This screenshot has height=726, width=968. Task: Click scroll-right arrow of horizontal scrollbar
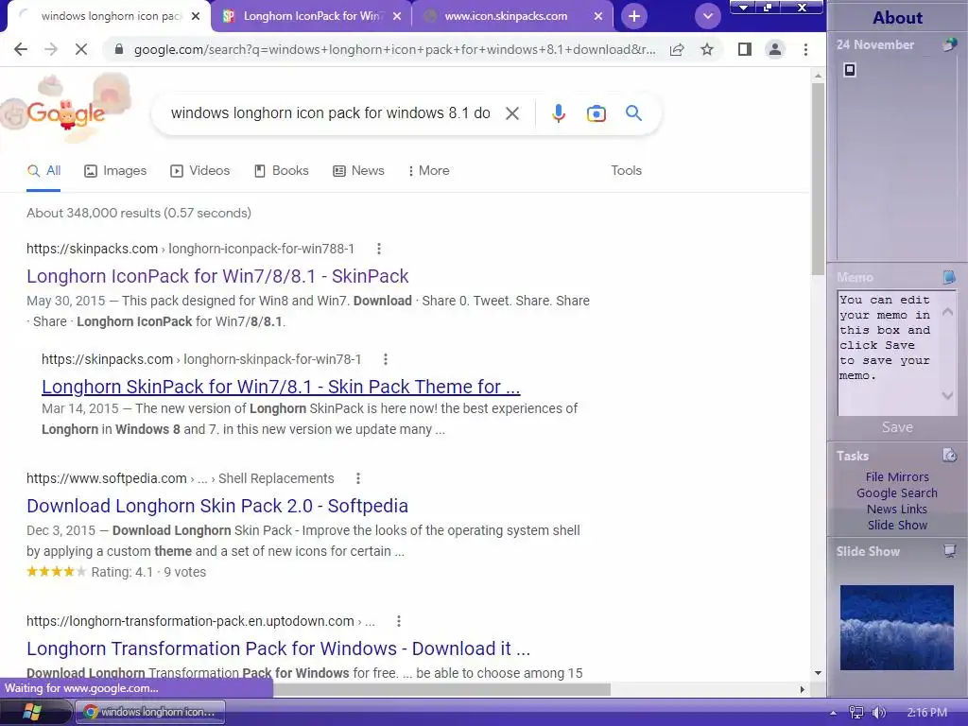tap(802, 689)
